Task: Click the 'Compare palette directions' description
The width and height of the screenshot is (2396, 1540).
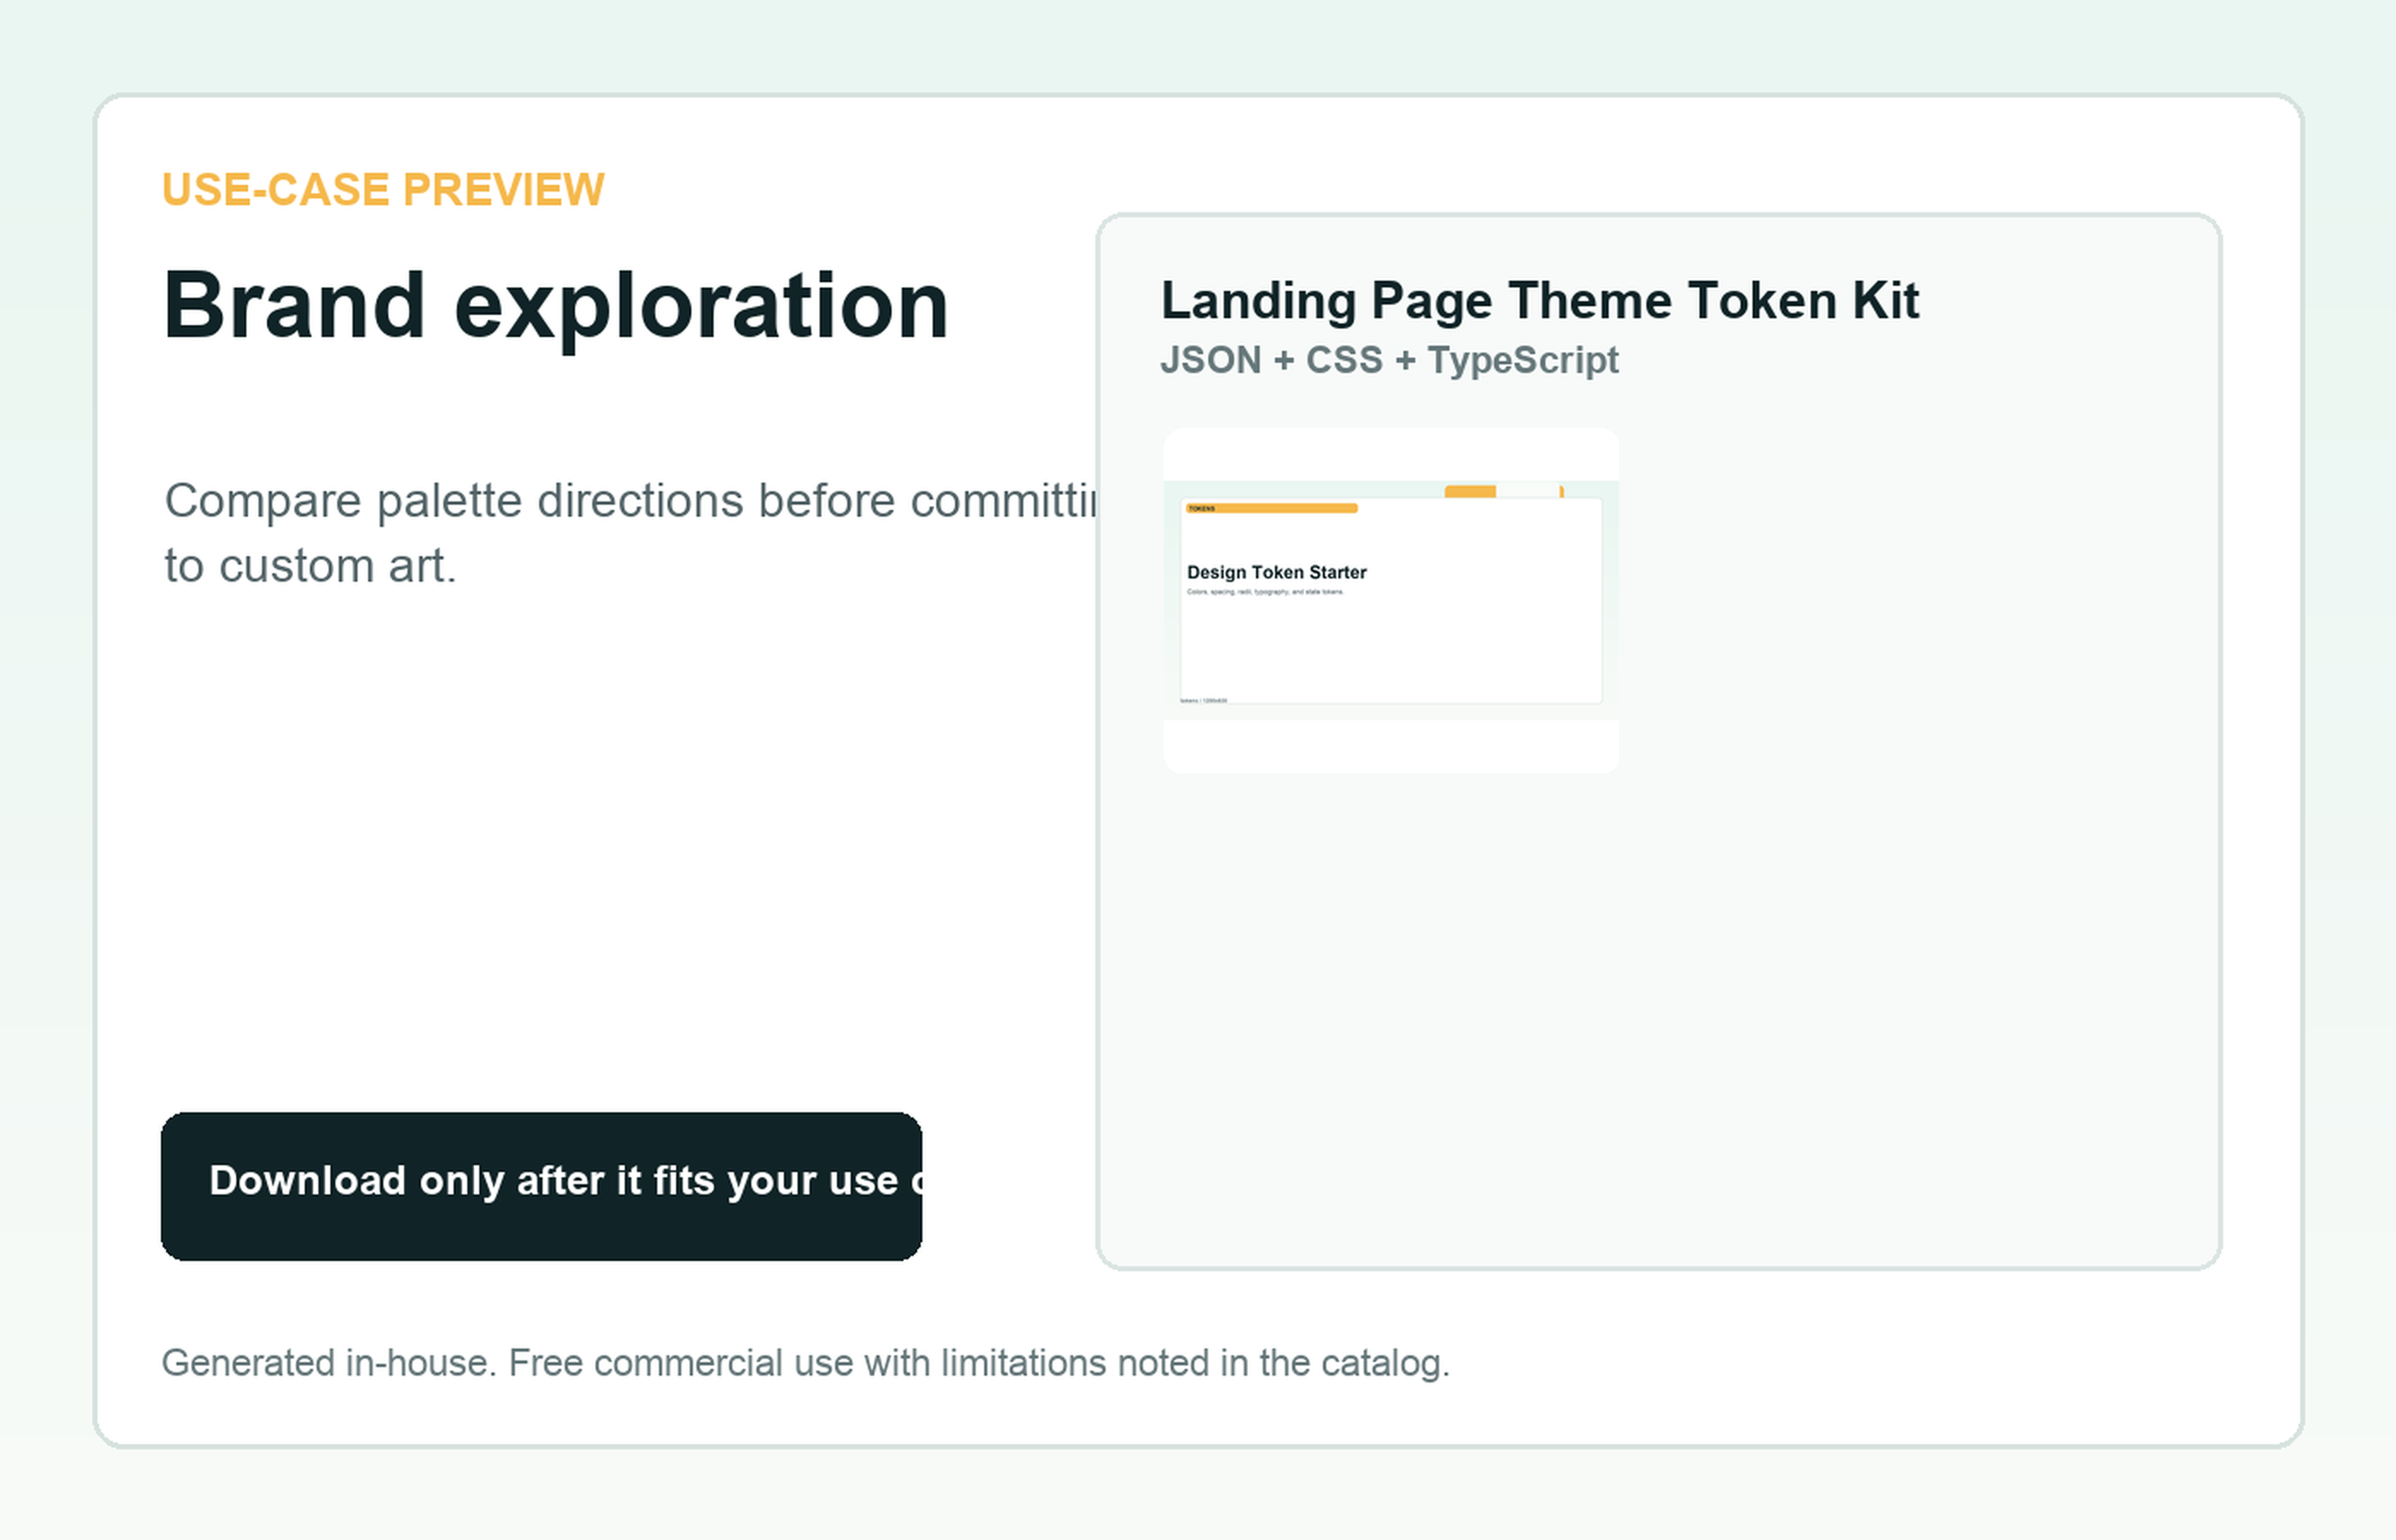Action: (630, 533)
